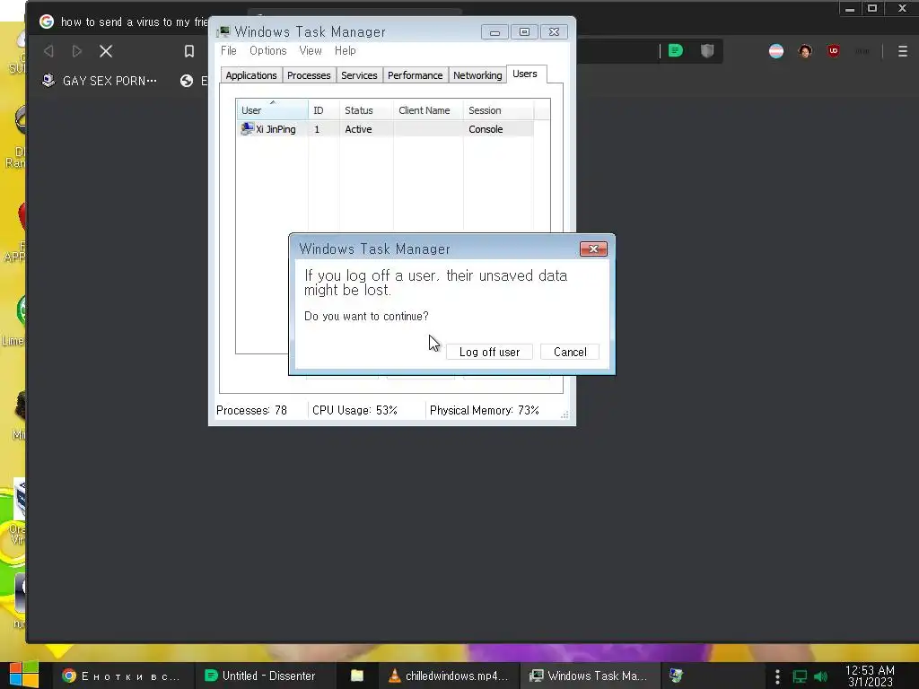Sort by the ID column header
919x689 pixels.
pos(323,110)
